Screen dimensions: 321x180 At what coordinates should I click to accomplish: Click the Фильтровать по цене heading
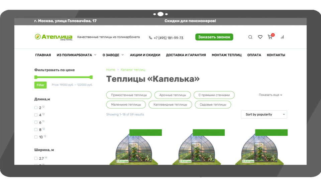pyautogui.click(x=55, y=70)
